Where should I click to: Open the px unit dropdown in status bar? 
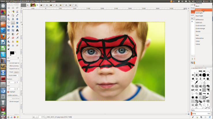(x=35, y=117)
